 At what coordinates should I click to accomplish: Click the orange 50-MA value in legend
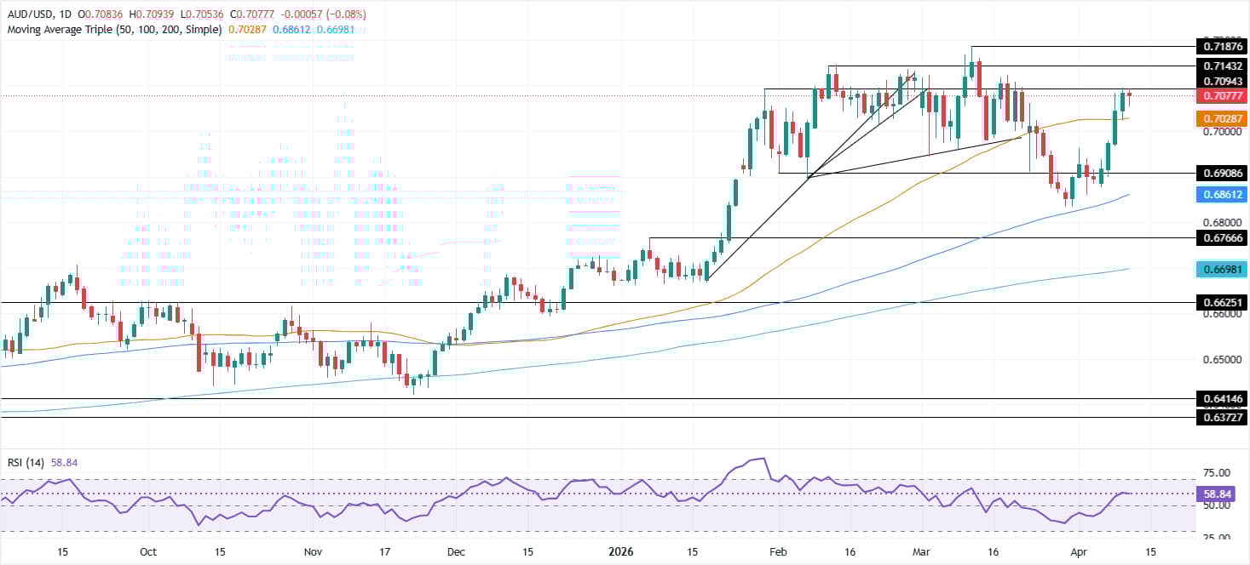click(x=249, y=29)
